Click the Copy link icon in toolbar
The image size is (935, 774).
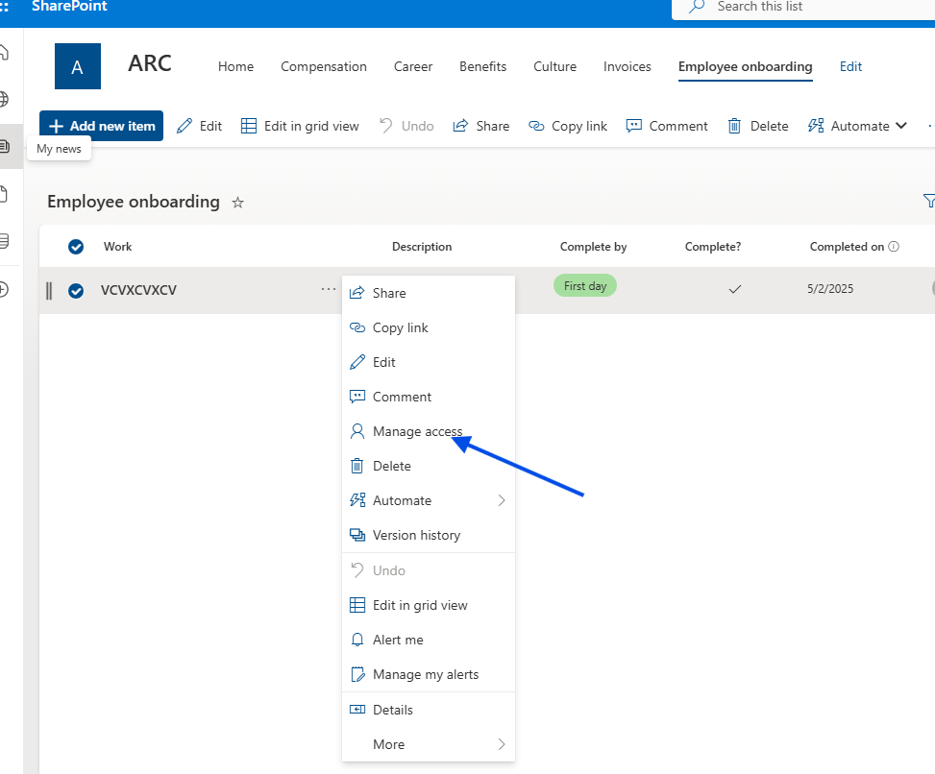click(536, 126)
